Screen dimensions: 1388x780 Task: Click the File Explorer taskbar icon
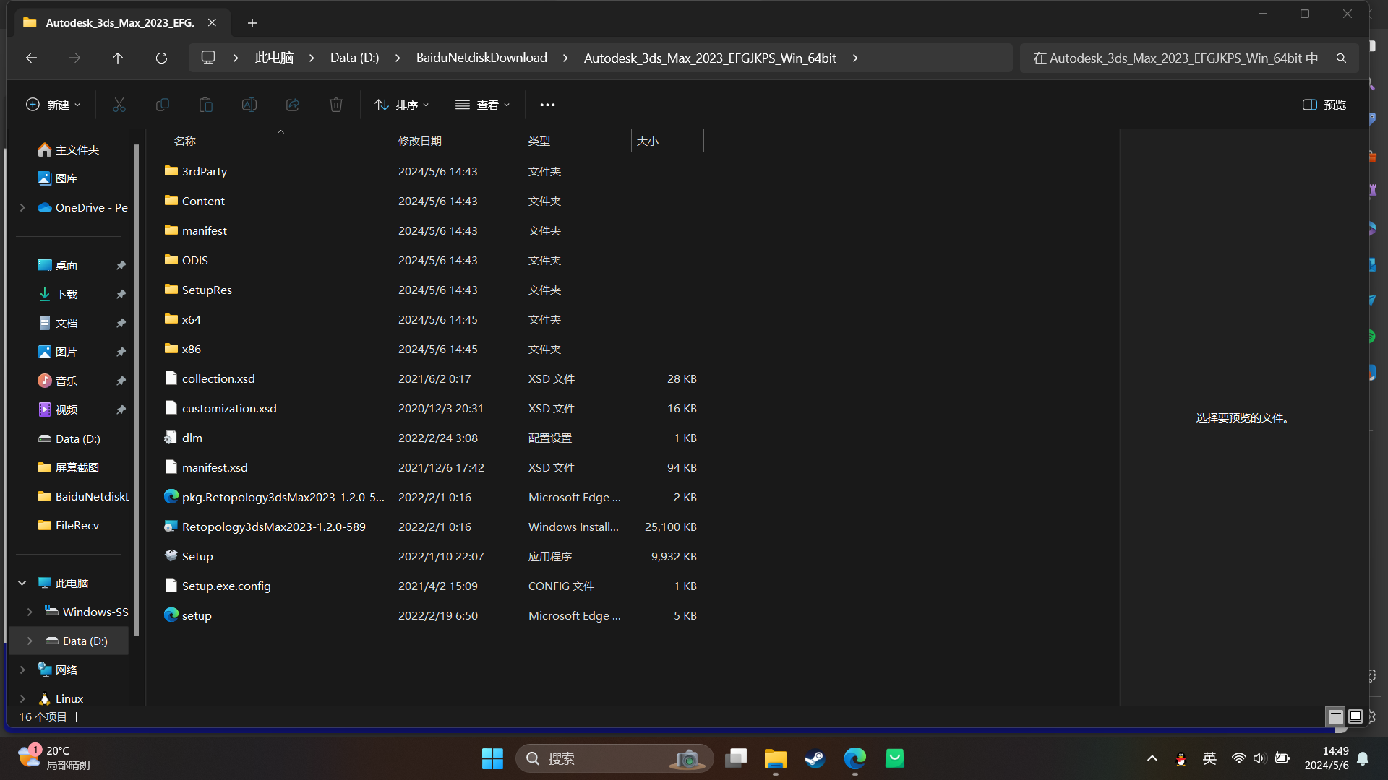coord(776,758)
